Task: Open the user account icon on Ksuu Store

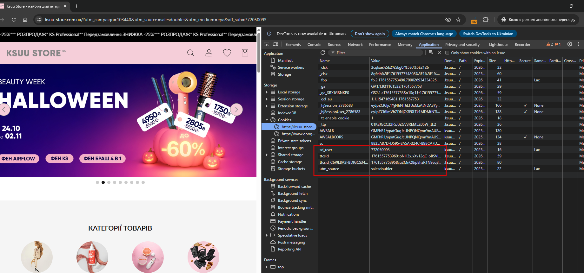Action: pyautogui.click(x=209, y=53)
